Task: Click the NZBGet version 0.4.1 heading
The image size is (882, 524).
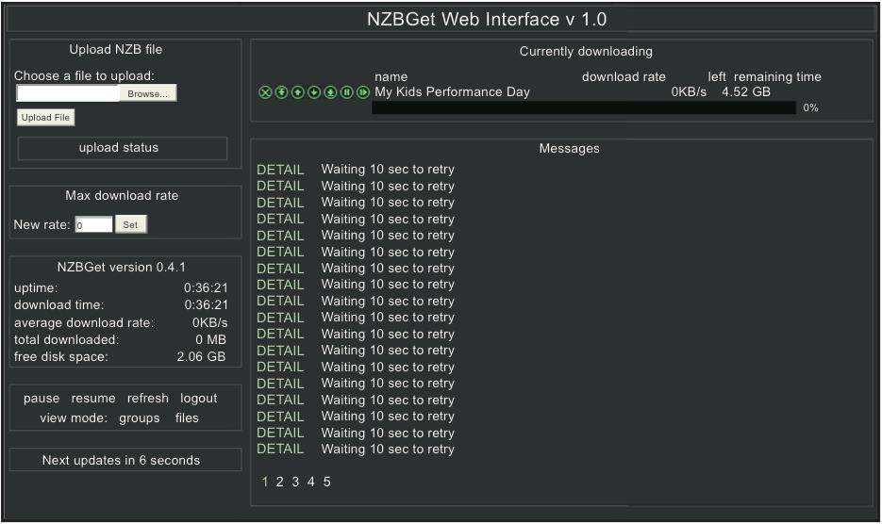Action: [122, 267]
